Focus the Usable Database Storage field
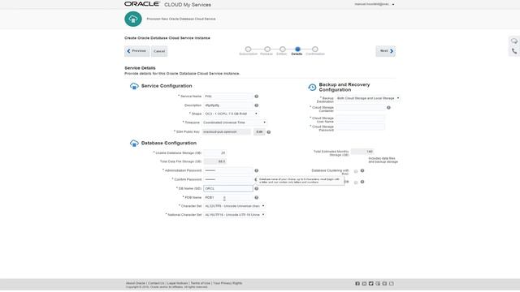The height and width of the screenshot is (292, 520). 215,153
